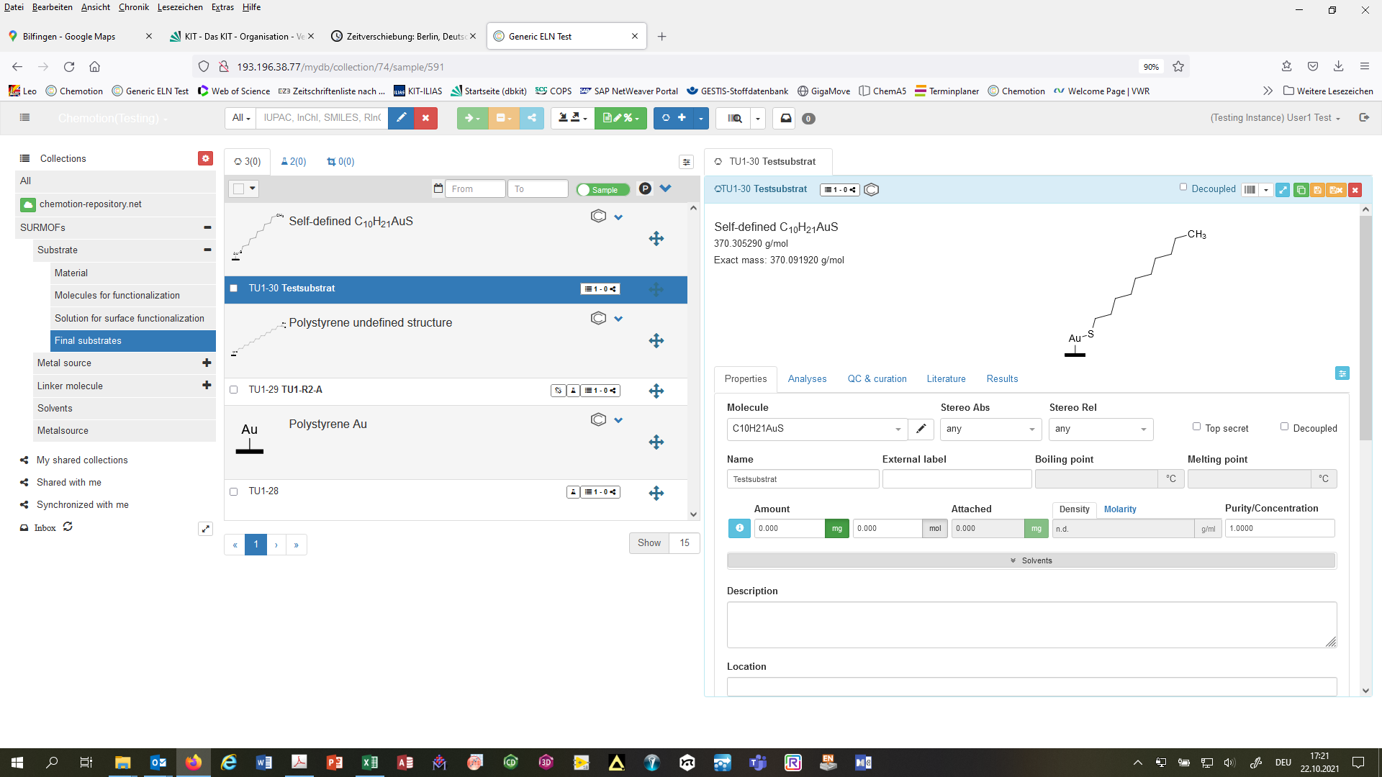Switch to the Analyses tab
1382x777 pixels.
(807, 379)
